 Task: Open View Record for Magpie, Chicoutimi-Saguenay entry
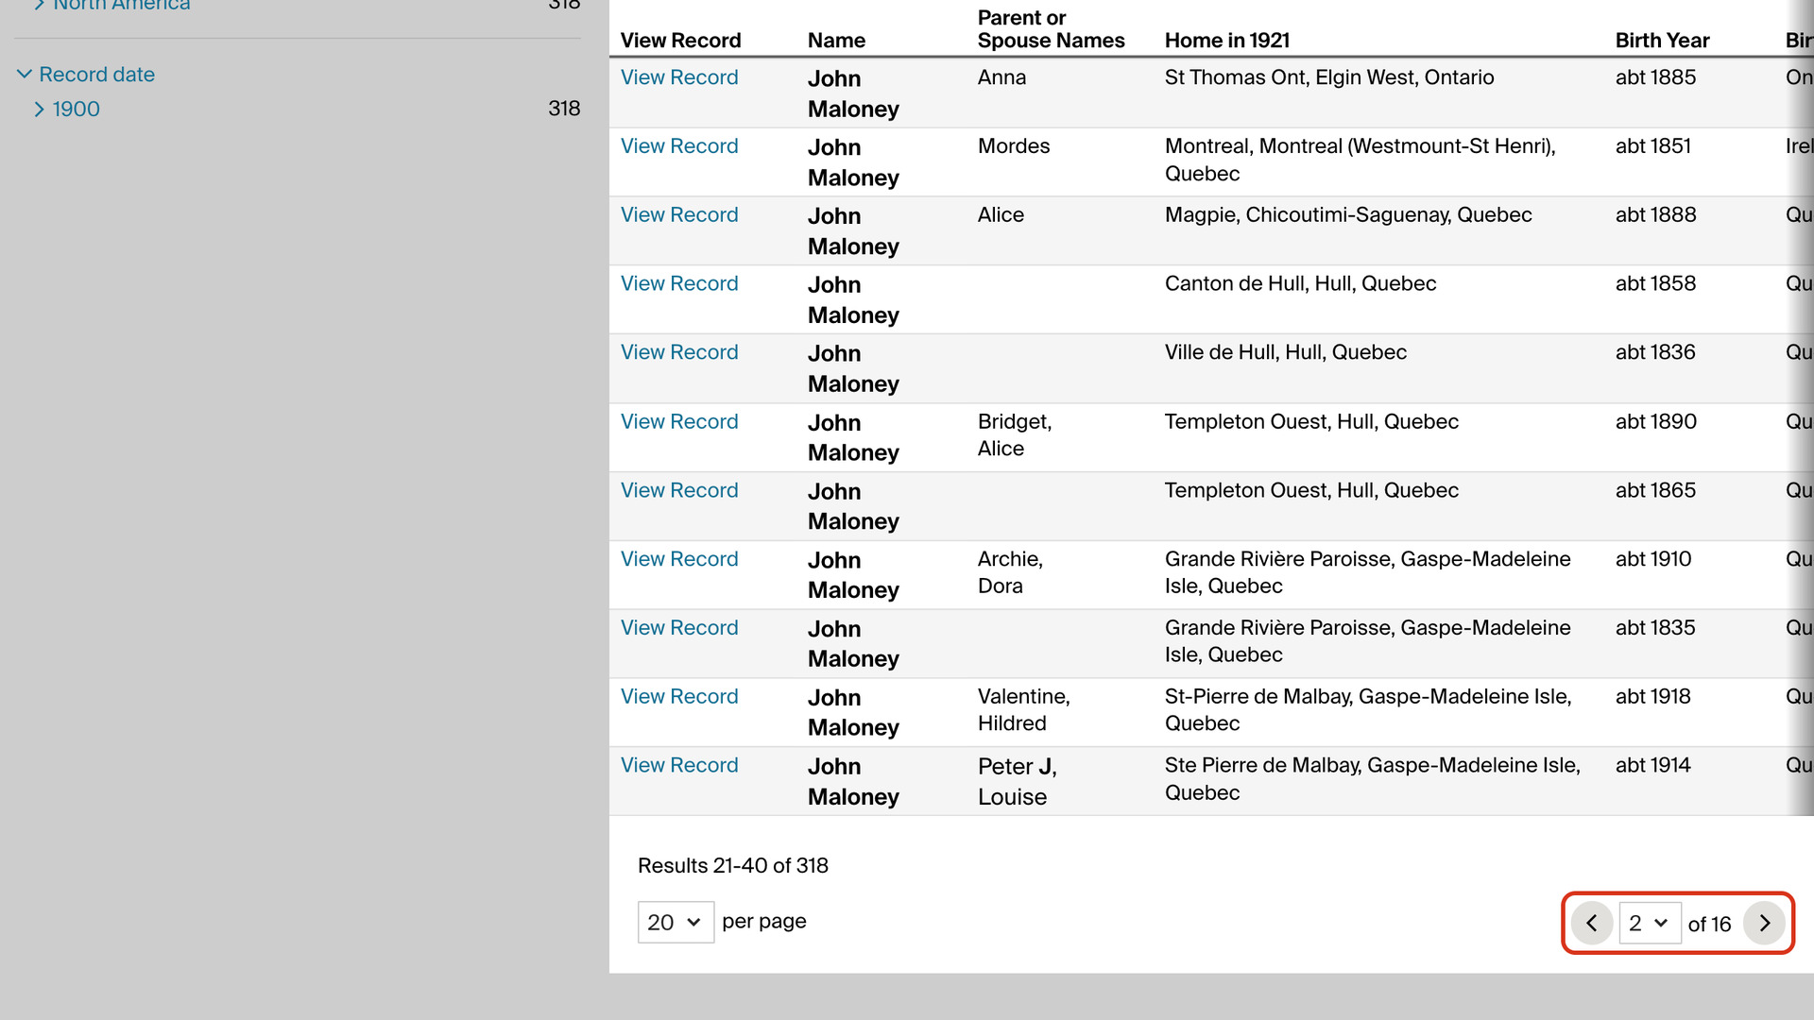(x=679, y=215)
